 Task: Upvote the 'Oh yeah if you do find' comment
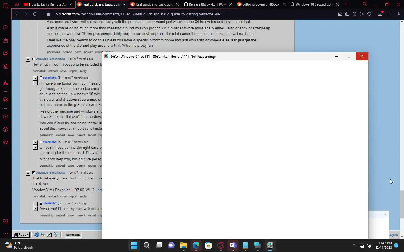pos(35,143)
